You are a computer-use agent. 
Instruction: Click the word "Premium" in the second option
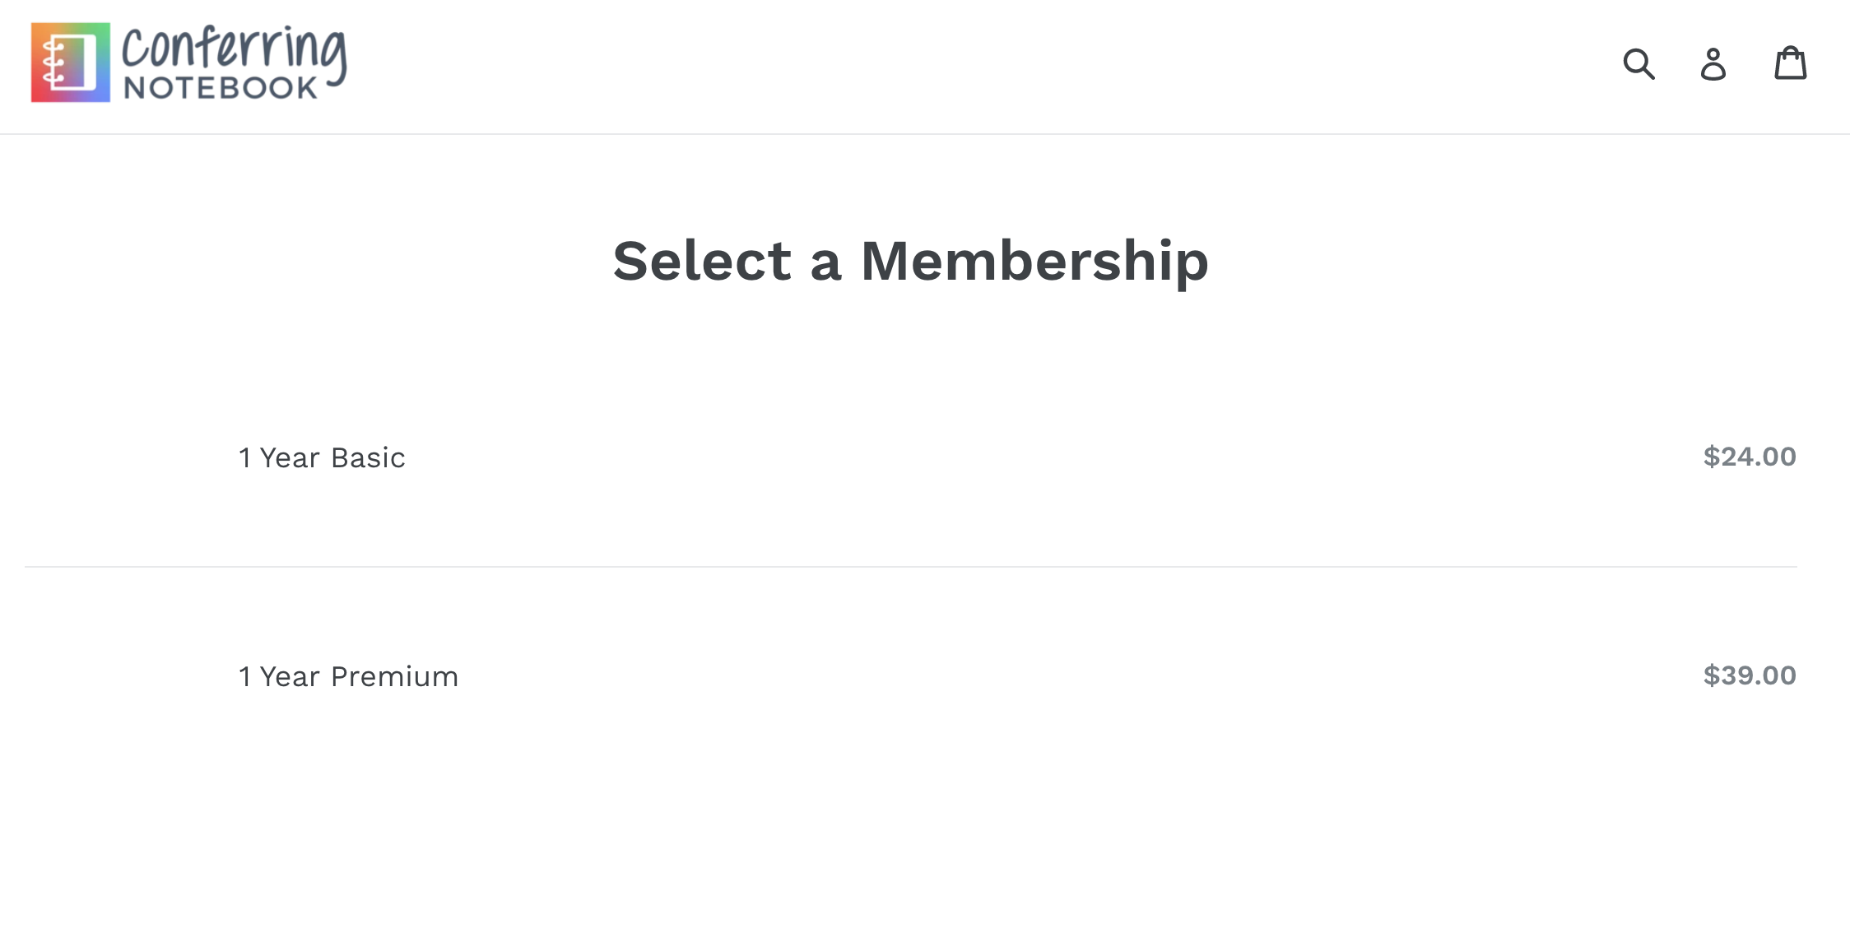point(394,676)
